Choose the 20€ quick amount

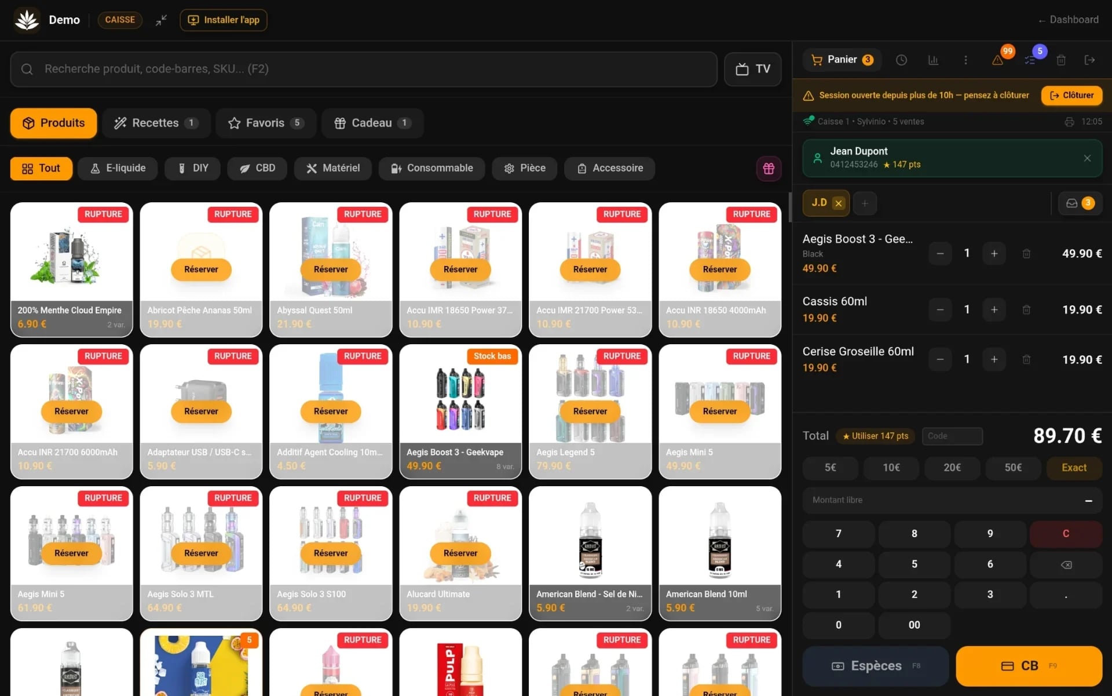point(952,468)
